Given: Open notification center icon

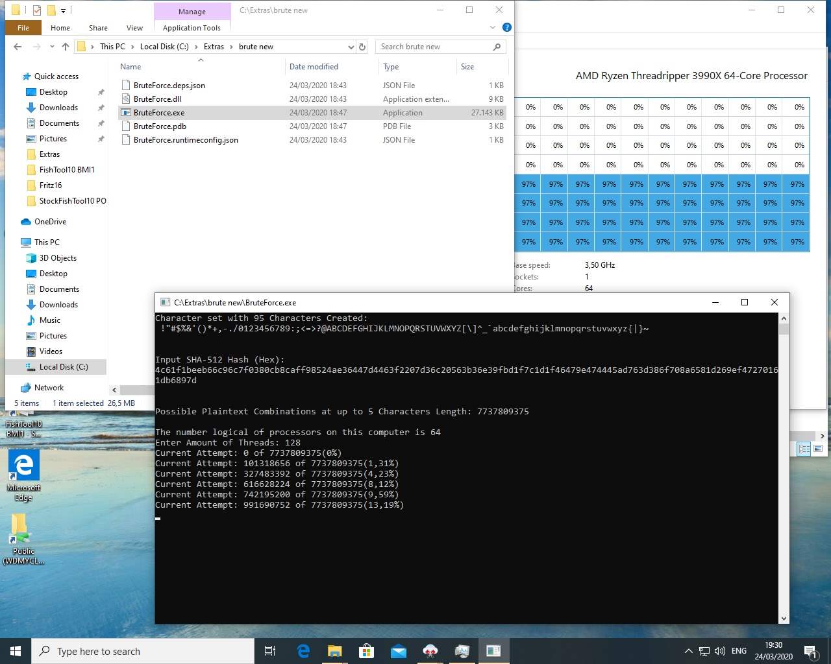Looking at the screenshot, I should click(810, 651).
